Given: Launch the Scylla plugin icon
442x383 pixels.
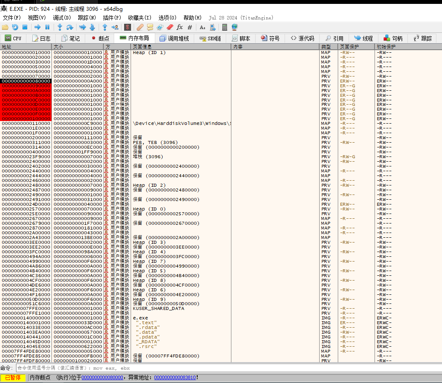Looking at the screenshot, I should (x=128, y=27).
